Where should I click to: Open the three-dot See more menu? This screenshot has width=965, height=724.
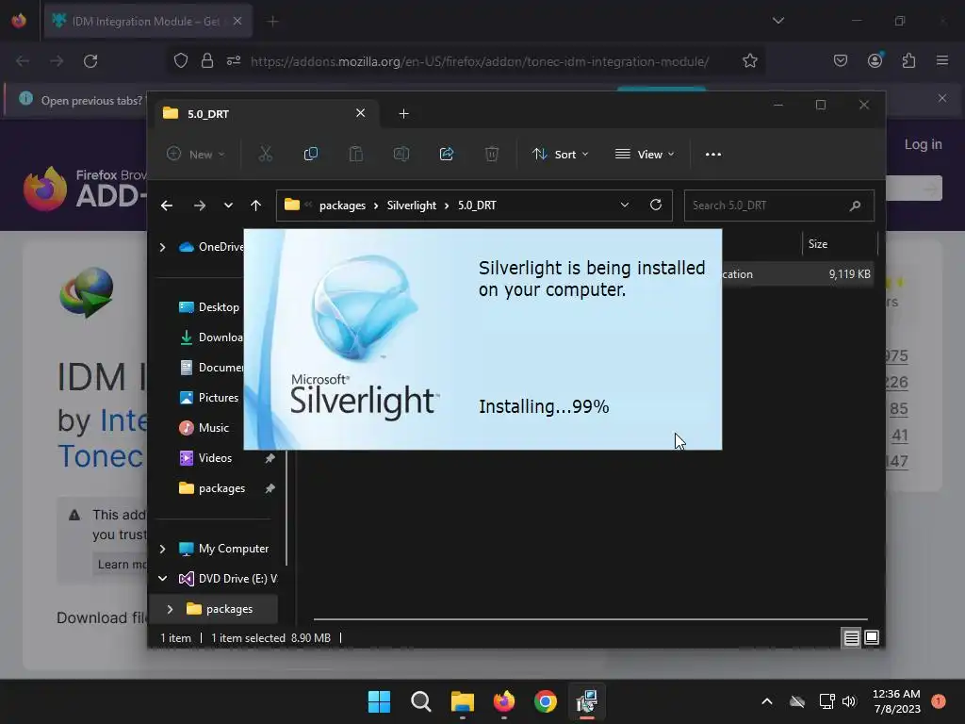point(713,154)
